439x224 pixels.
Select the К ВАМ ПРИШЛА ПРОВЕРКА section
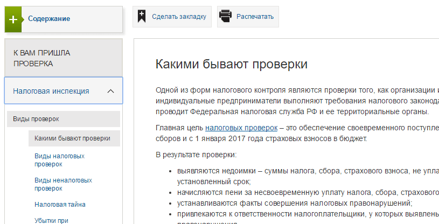pyautogui.click(x=42, y=58)
